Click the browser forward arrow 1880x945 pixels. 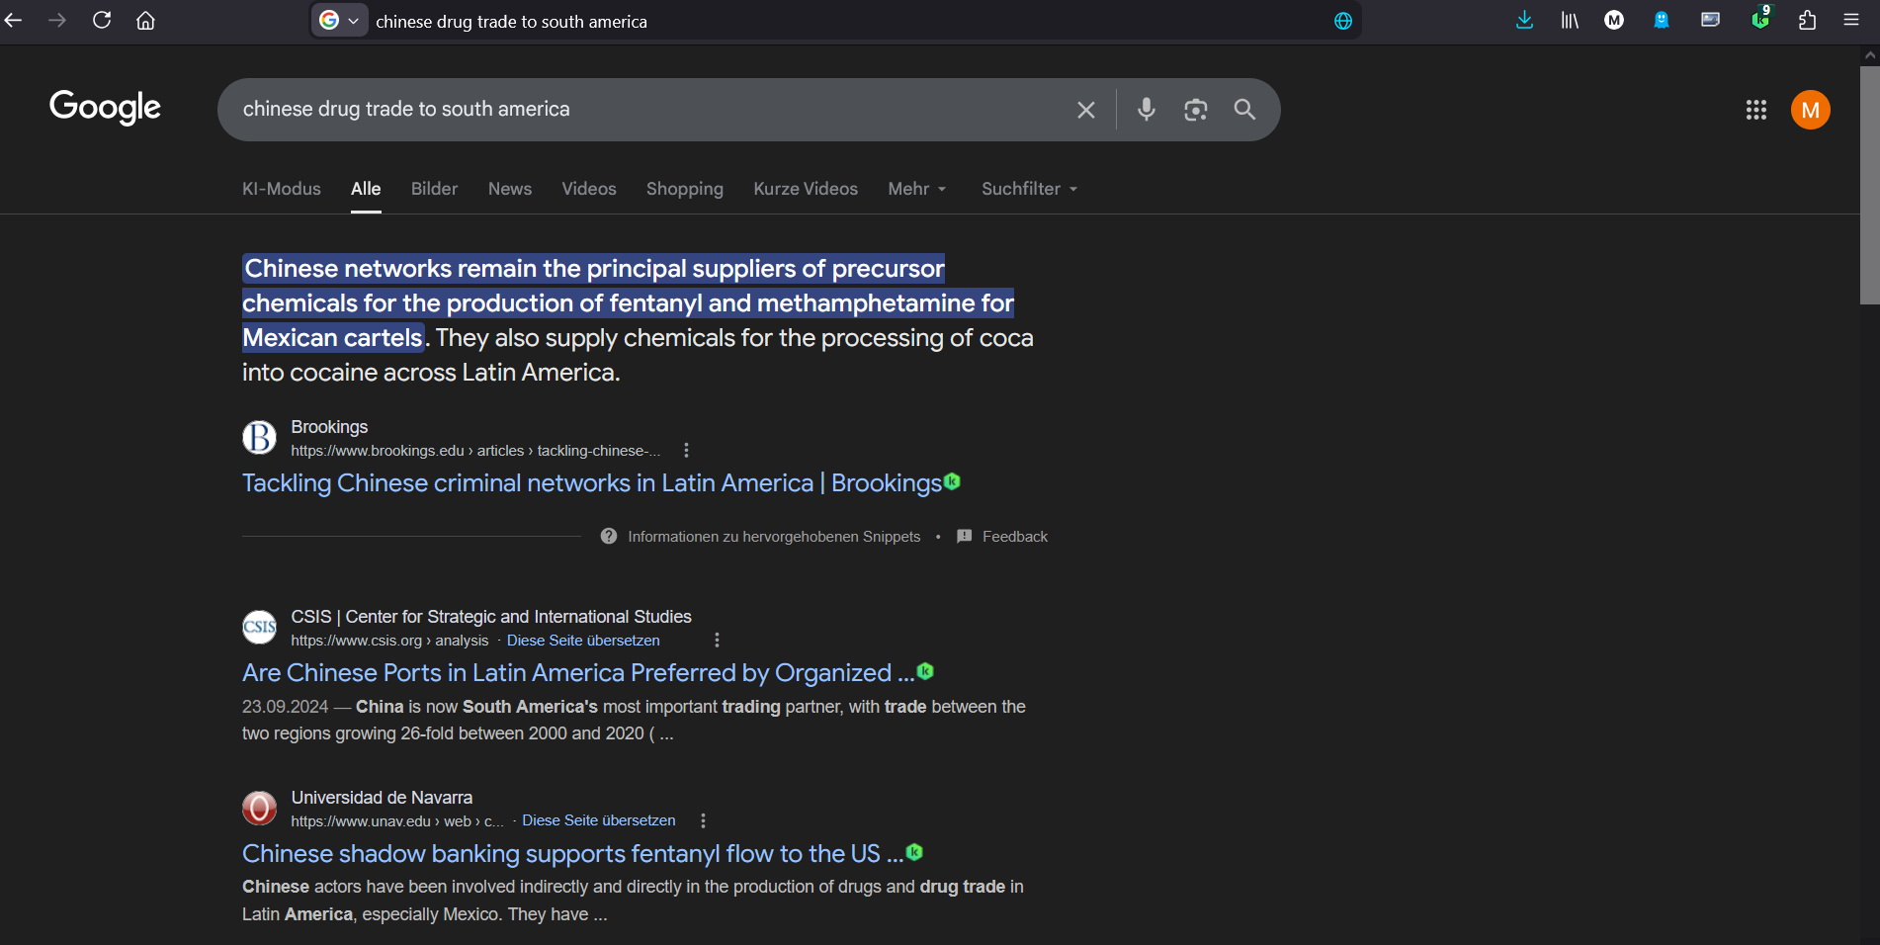point(57,21)
